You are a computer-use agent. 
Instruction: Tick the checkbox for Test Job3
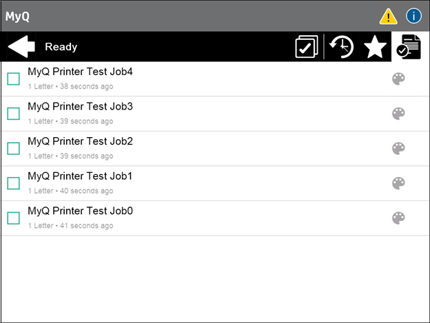pyautogui.click(x=13, y=114)
